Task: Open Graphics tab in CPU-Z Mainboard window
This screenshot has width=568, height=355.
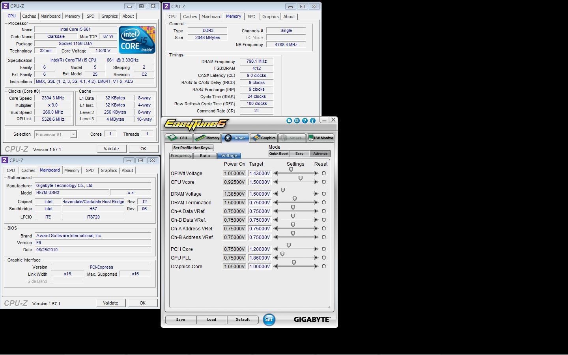Action: tap(109, 170)
